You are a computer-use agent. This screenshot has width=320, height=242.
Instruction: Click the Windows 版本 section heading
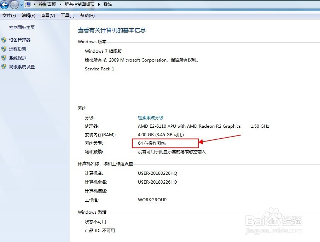click(x=92, y=42)
